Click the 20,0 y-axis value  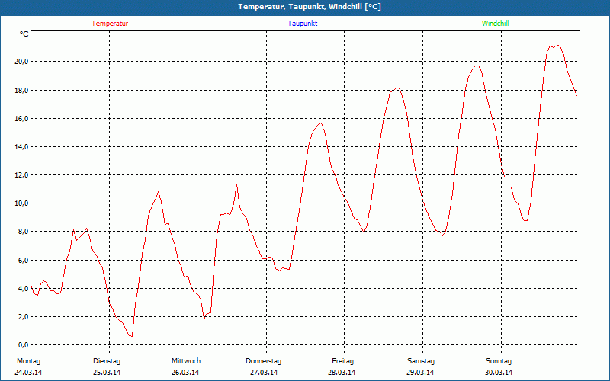click(x=21, y=62)
